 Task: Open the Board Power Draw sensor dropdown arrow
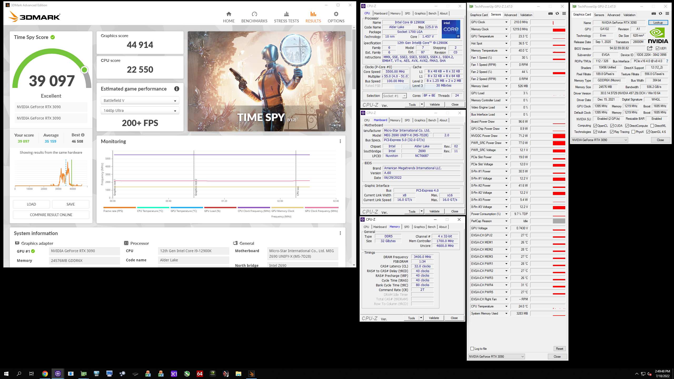click(x=506, y=122)
